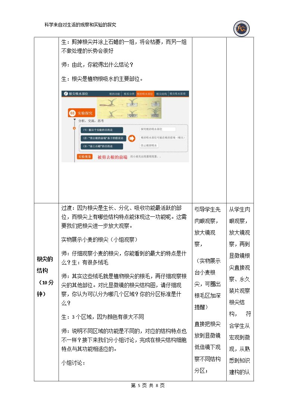Open the 根尖结构 tab
Image resolution: width=296 pixels, height=419 pixels.
click(x=161, y=94)
